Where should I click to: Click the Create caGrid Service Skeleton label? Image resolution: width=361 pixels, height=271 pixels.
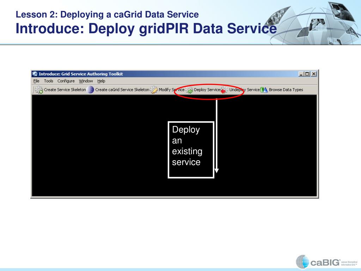click(122, 90)
